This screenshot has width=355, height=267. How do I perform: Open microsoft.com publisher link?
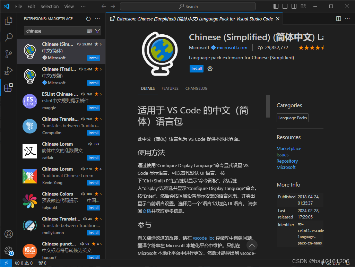click(232, 48)
